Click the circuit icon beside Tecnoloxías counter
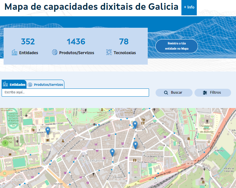Screen dimensions: 236x188 (x=109, y=52)
